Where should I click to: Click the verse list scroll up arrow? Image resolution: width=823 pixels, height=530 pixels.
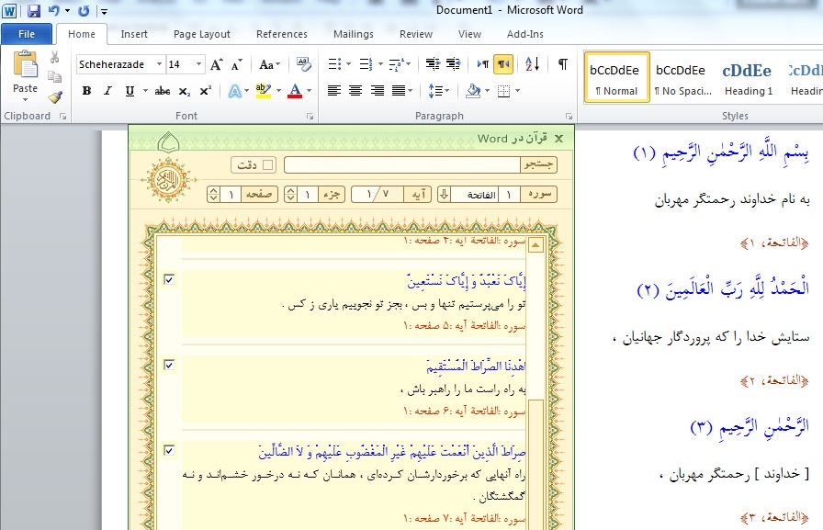(536, 244)
